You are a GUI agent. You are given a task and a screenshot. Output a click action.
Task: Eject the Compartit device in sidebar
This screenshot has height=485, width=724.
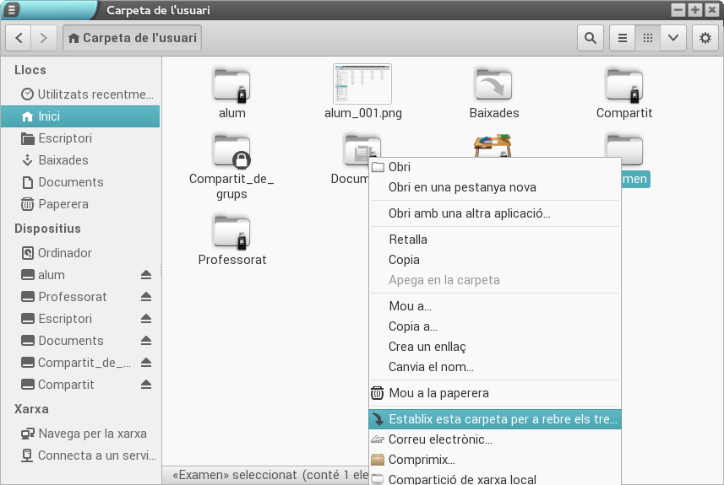pyautogui.click(x=145, y=385)
